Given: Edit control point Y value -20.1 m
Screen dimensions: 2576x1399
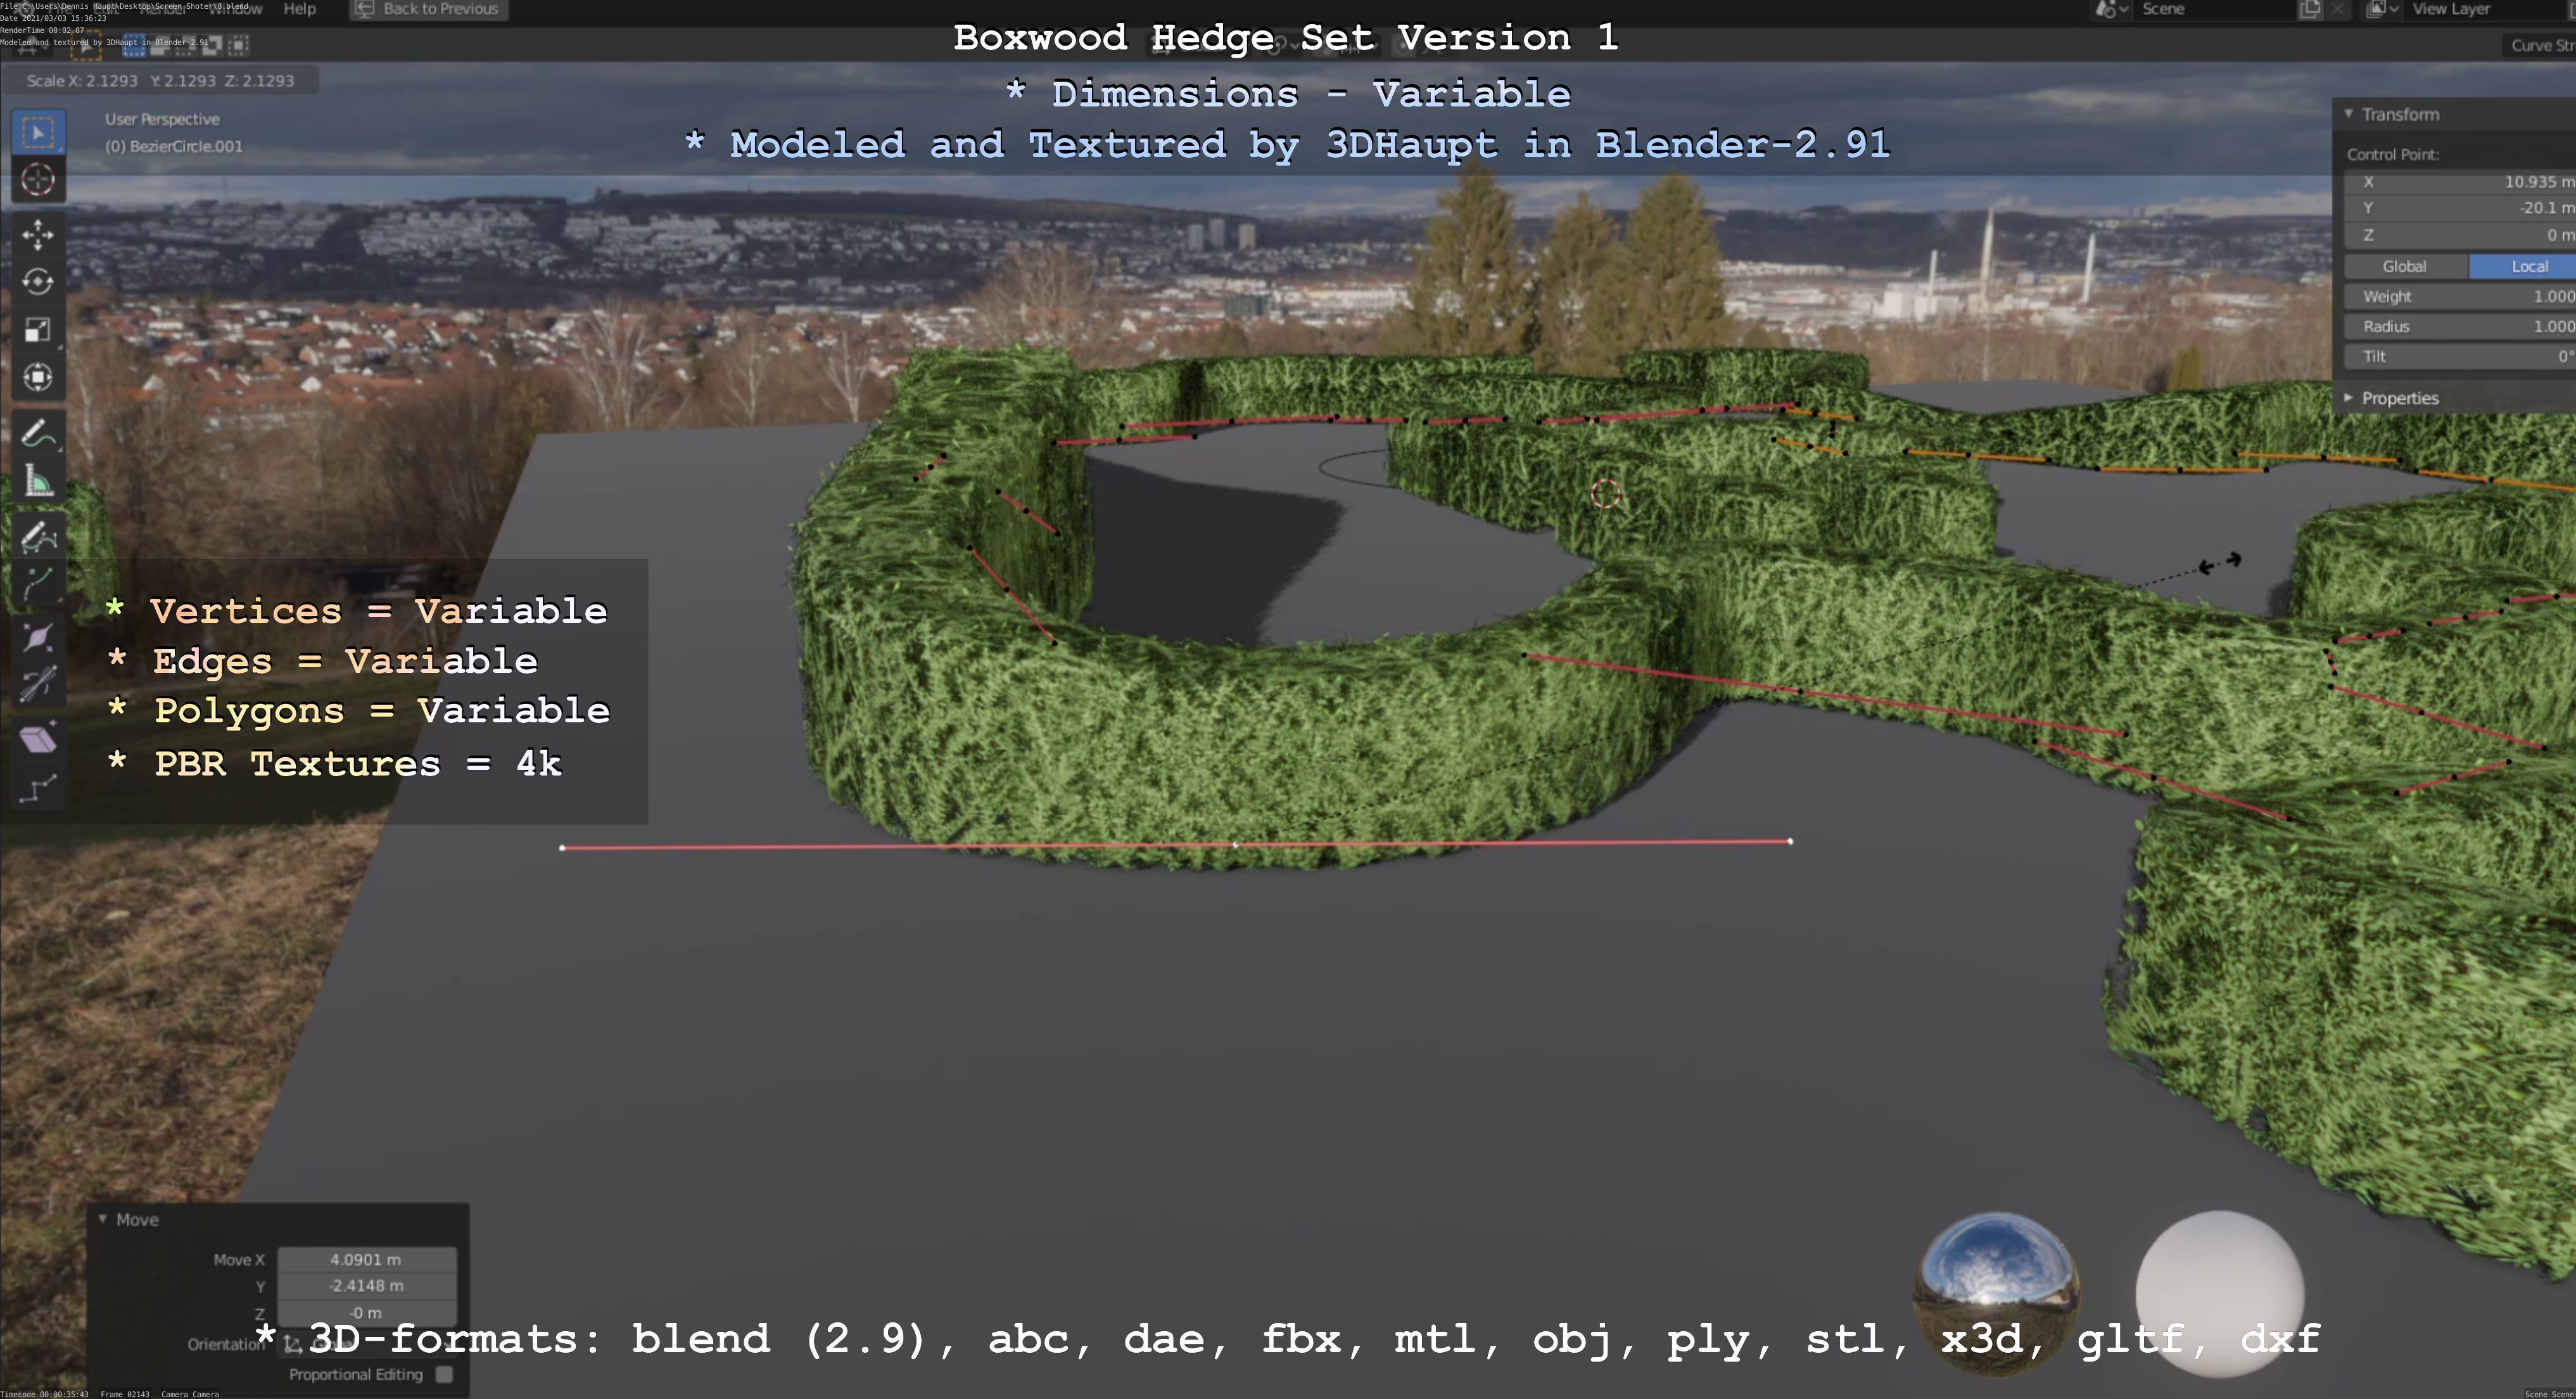Looking at the screenshot, I should (x=2460, y=208).
